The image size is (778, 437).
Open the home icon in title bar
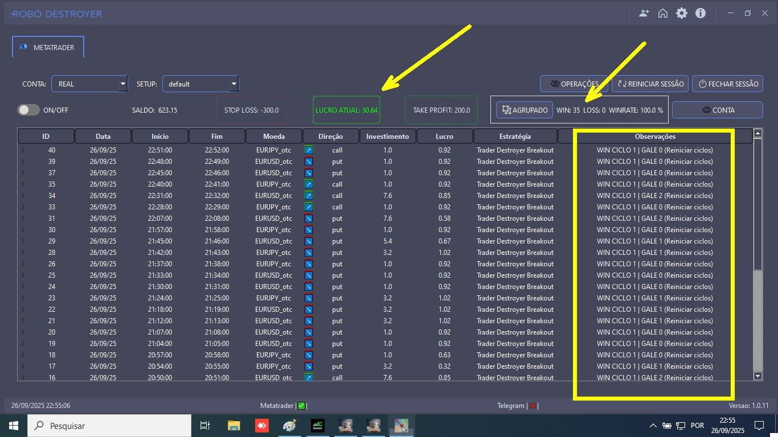662,14
